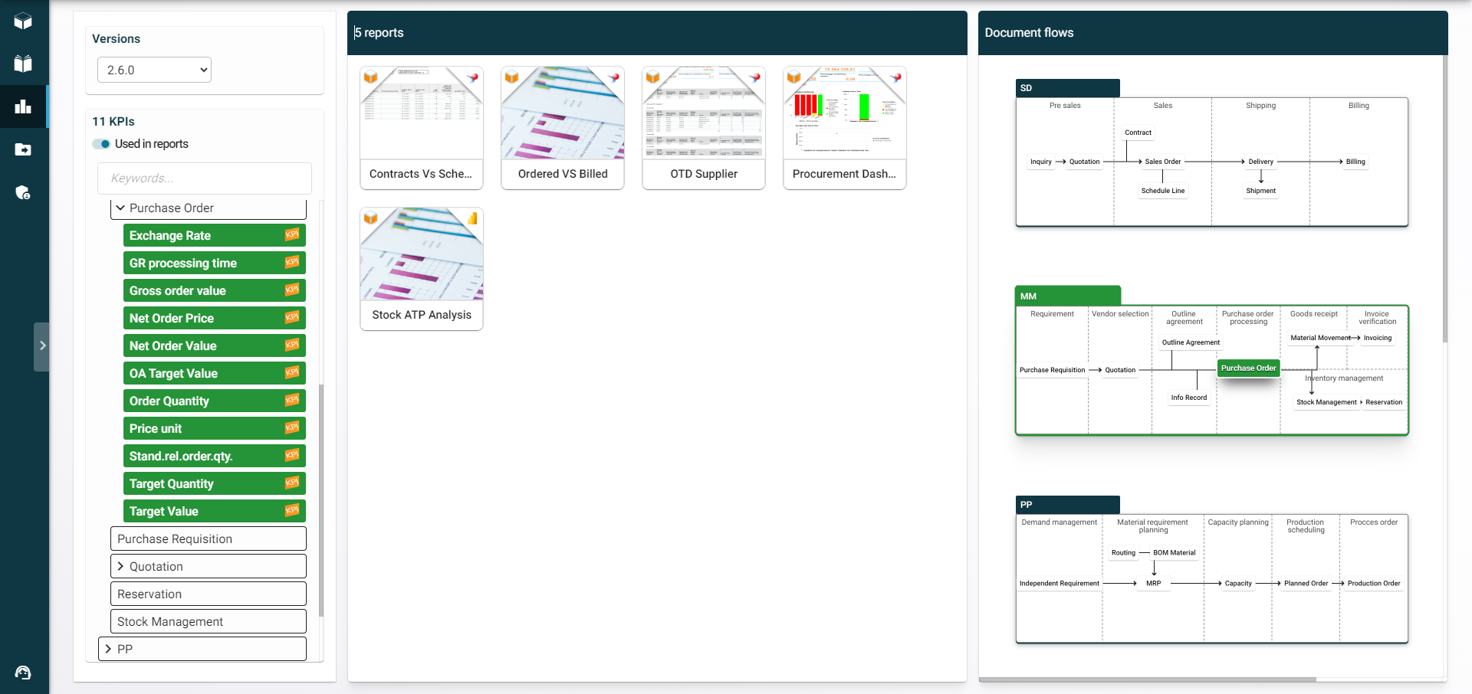This screenshot has height=694, width=1472.
Task: Expand the PP tree node
Action: coord(108,649)
